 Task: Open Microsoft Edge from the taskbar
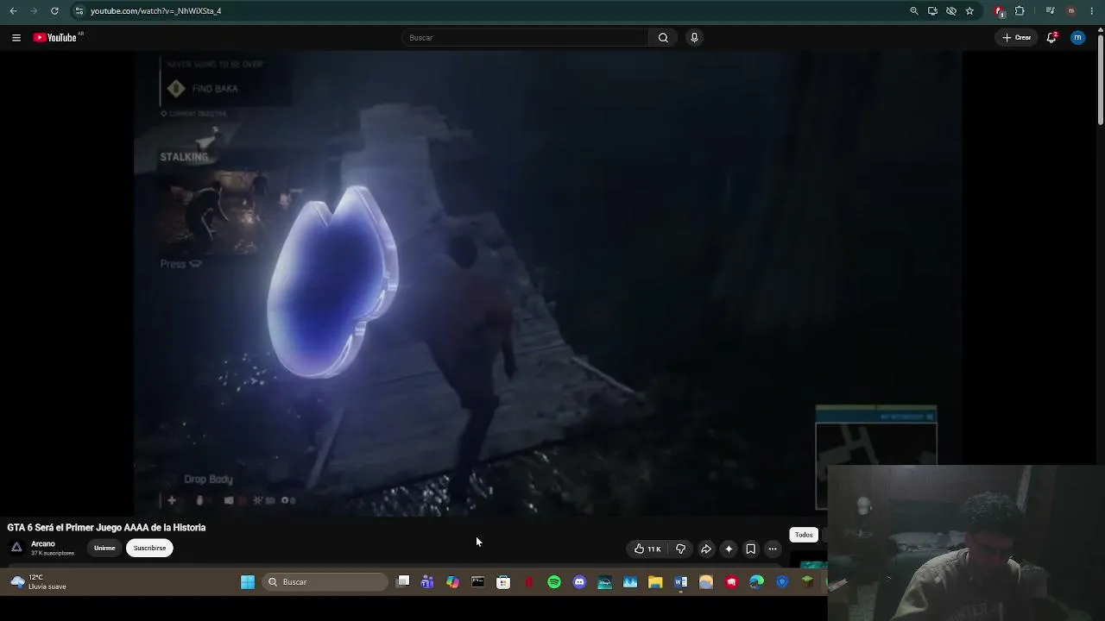pos(757,582)
